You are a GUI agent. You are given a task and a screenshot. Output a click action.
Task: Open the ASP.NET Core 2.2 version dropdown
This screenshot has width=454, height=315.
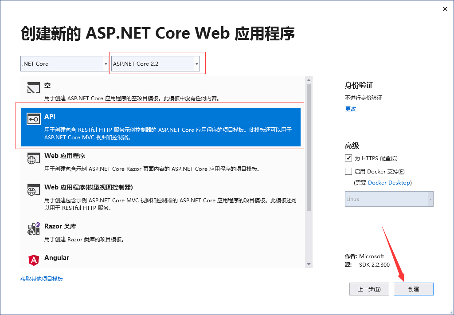pyautogui.click(x=156, y=64)
